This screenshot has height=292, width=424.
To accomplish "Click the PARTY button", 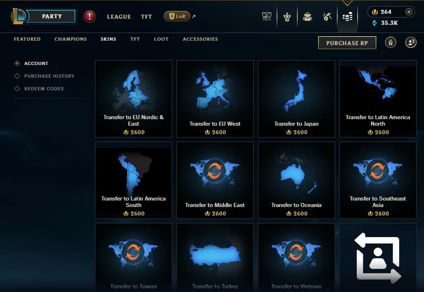I will 52,16.
